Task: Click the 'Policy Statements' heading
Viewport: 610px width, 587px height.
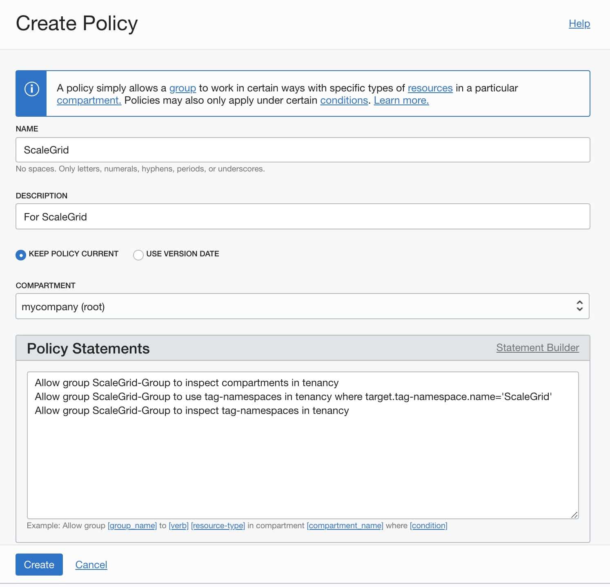Action: click(88, 349)
